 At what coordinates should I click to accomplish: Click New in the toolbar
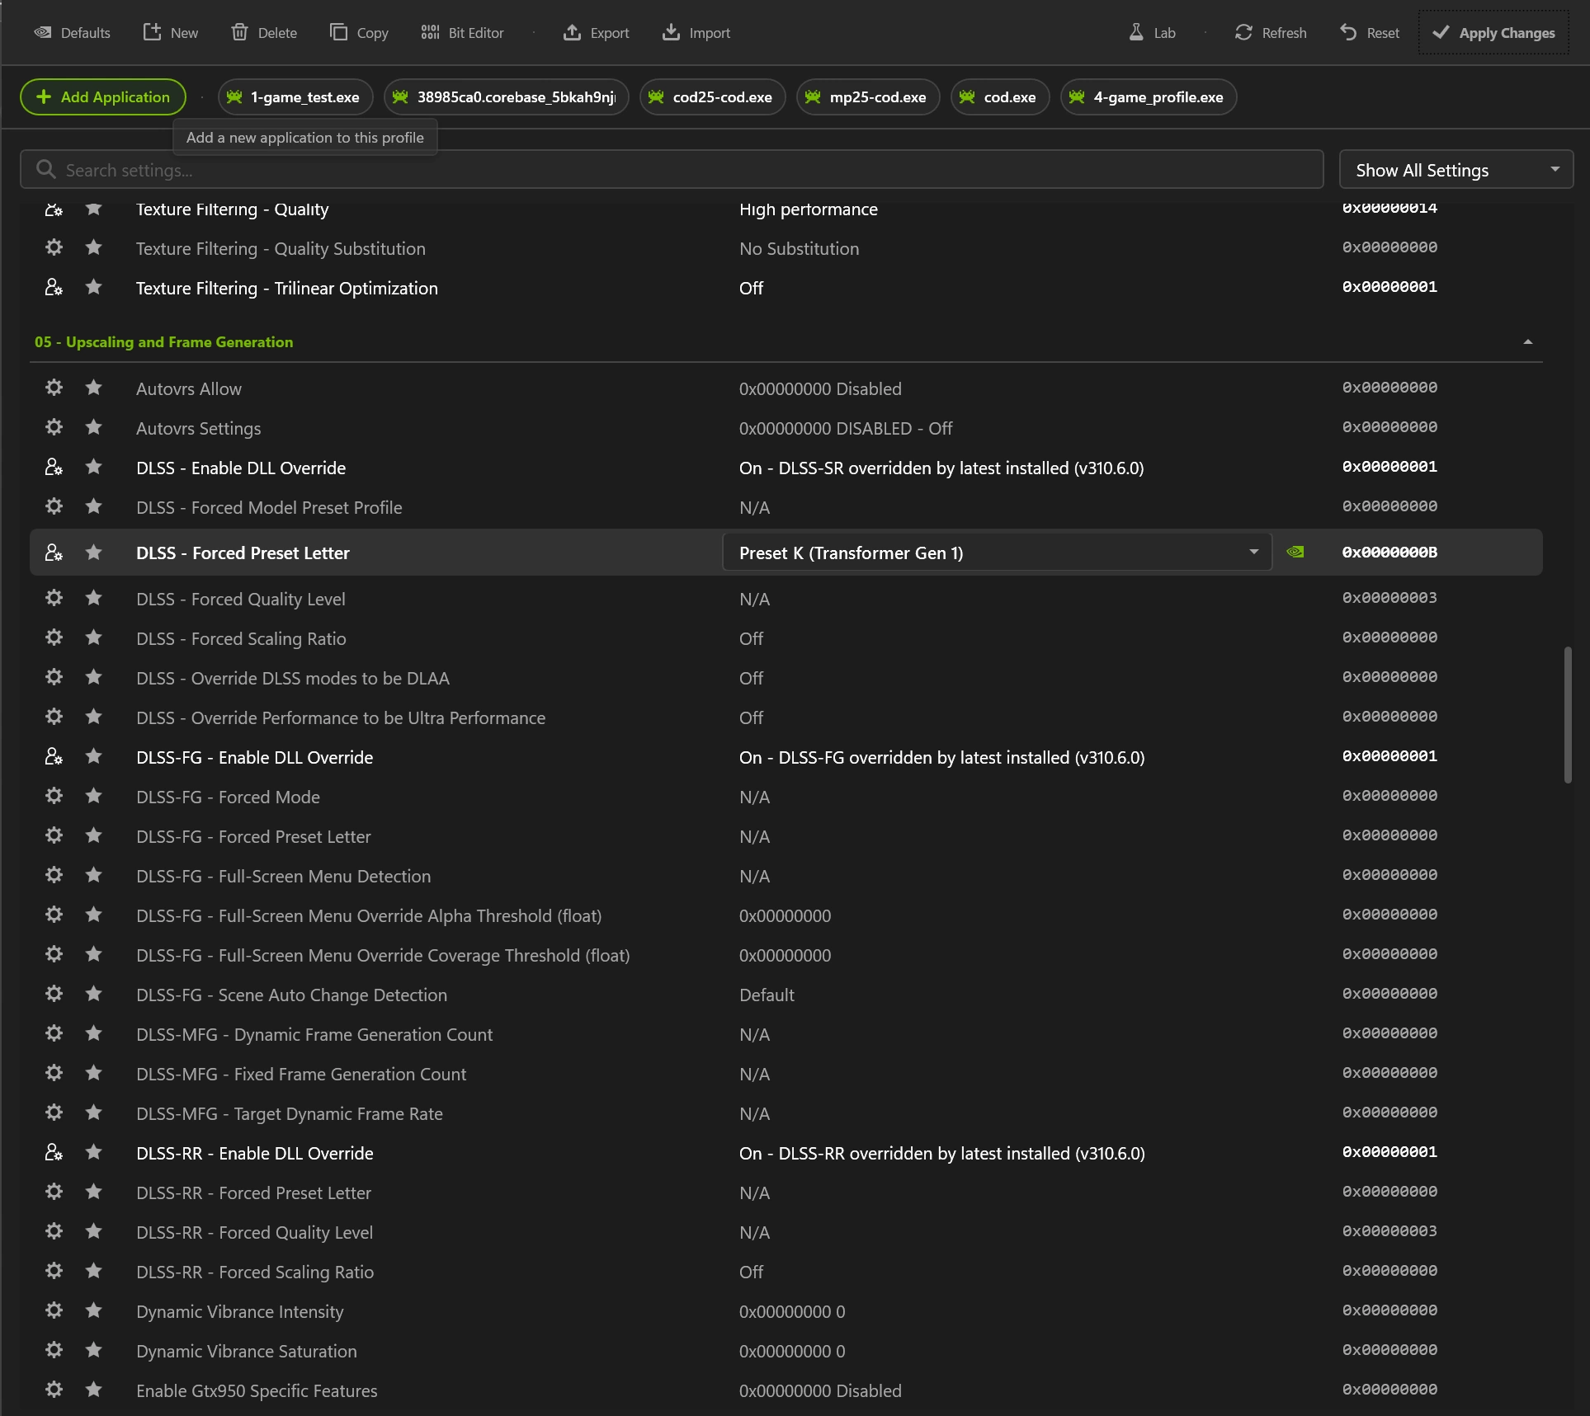pyautogui.click(x=171, y=33)
